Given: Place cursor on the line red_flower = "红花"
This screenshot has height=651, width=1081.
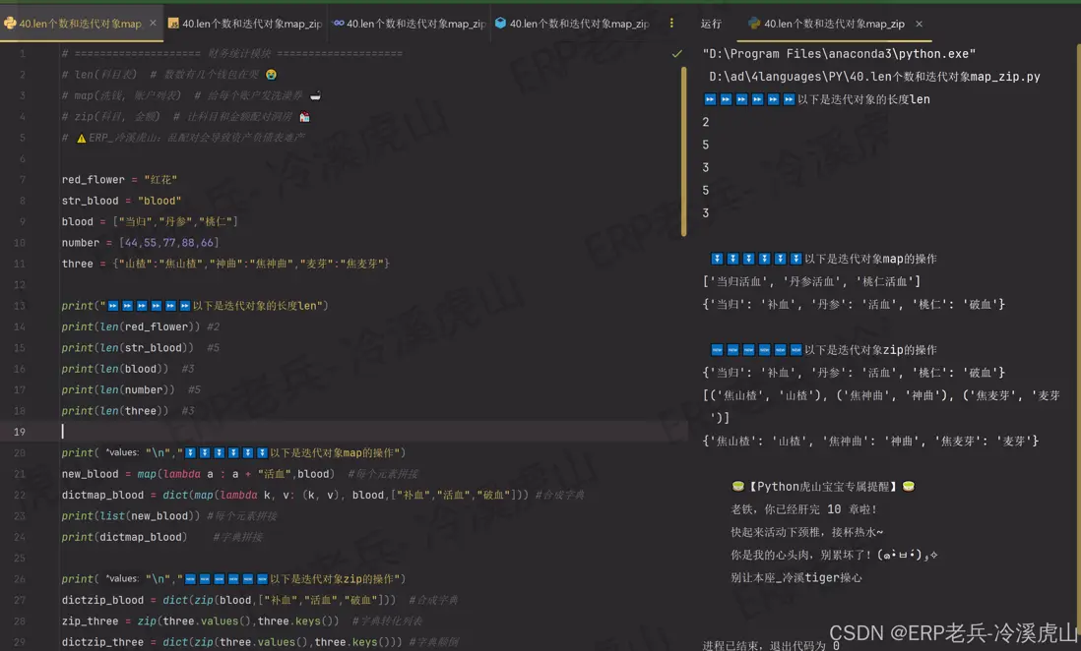Looking at the screenshot, I should pos(119,180).
